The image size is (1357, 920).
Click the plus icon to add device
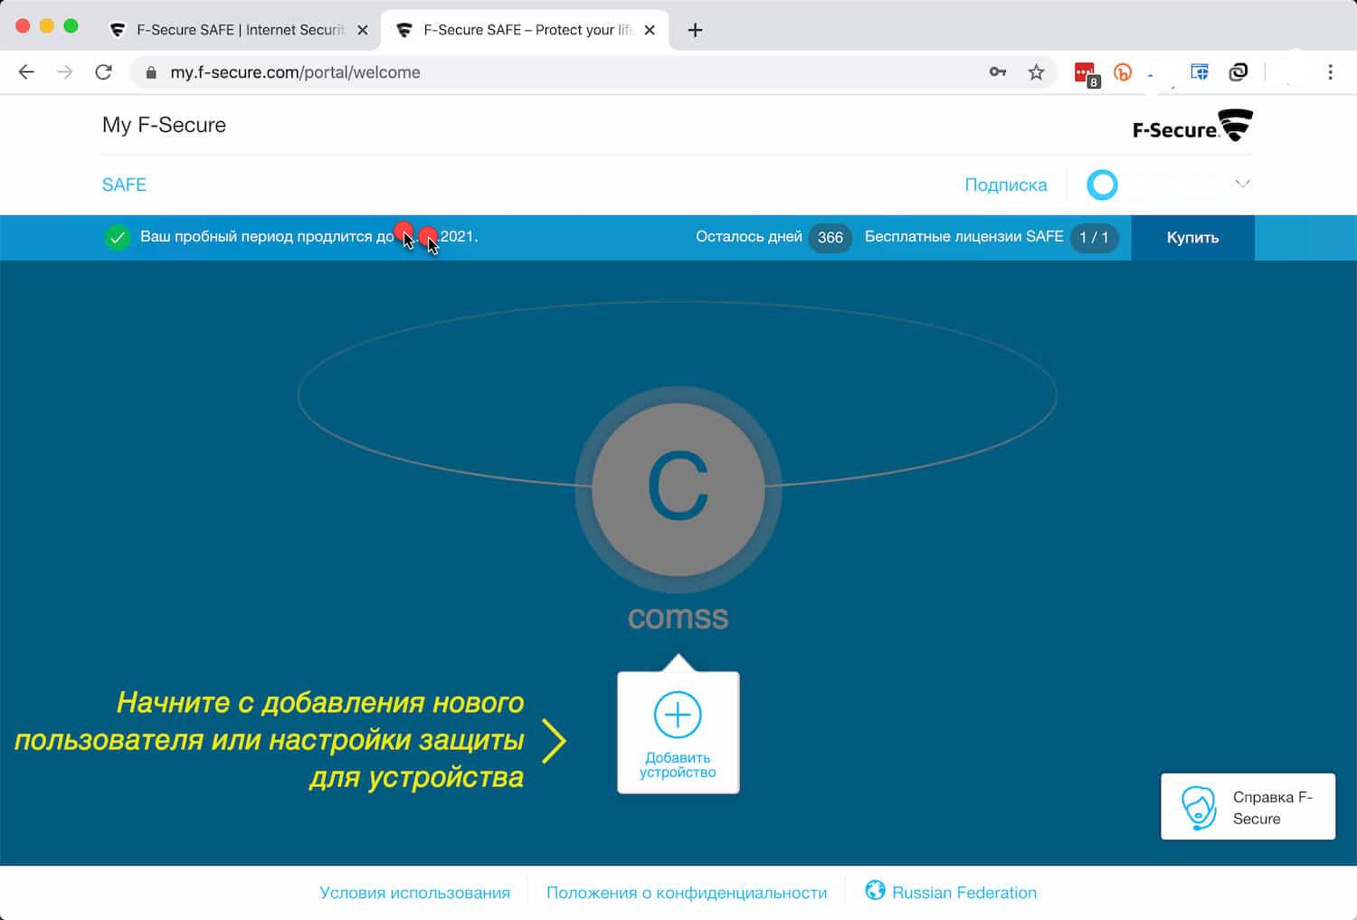pos(678,715)
